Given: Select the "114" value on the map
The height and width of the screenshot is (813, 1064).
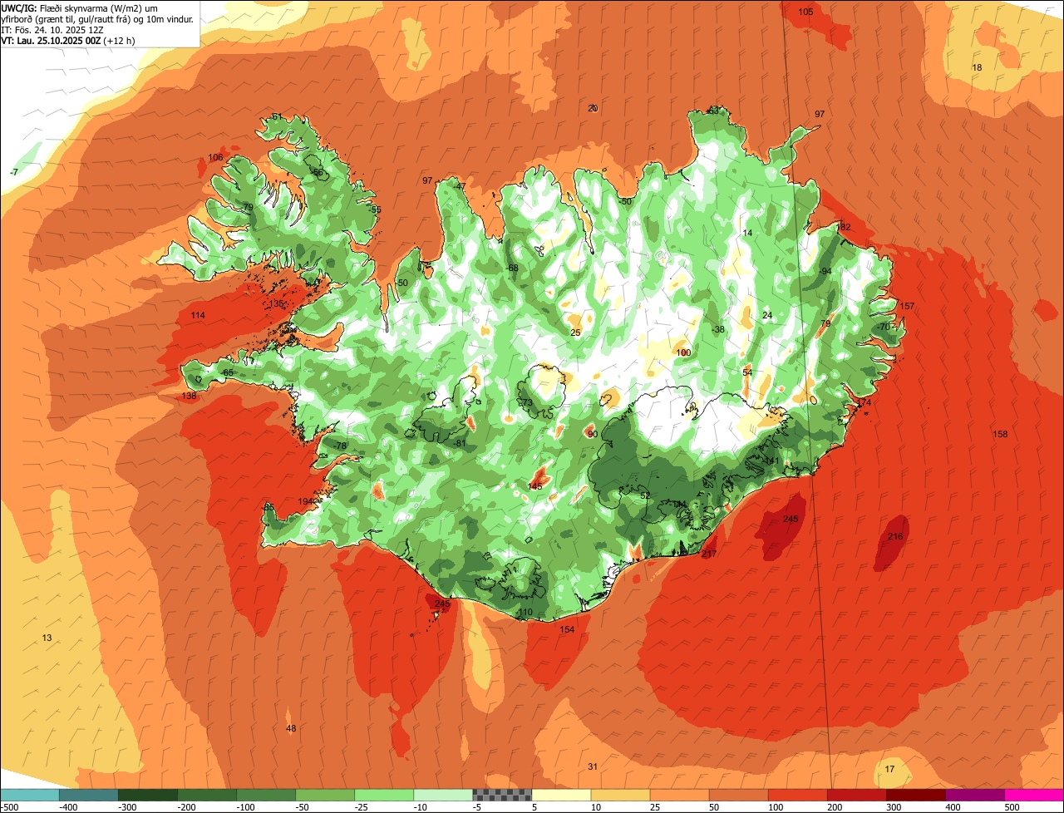Looking at the screenshot, I should click(x=198, y=316).
